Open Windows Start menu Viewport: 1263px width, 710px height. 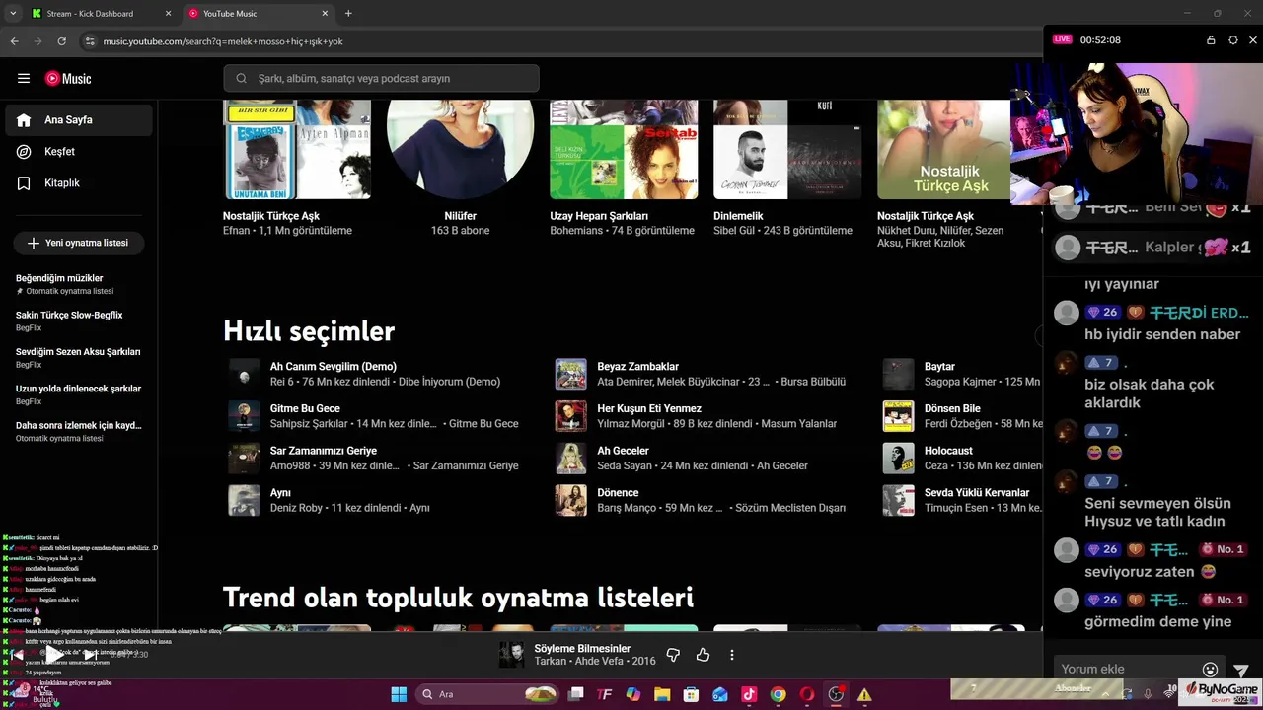click(x=399, y=694)
